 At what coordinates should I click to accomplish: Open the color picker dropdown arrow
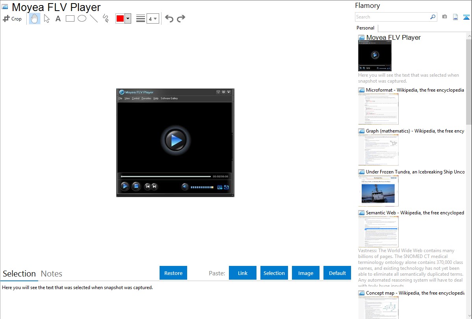pyautogui.click(x=128, y=18)
